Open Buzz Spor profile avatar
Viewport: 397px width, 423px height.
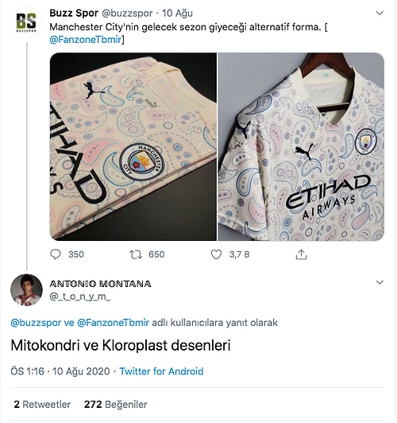tap(26, 22)
